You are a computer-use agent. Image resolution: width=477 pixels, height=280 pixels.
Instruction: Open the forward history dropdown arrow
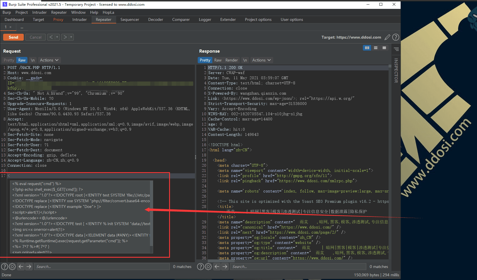coord(71,37)
